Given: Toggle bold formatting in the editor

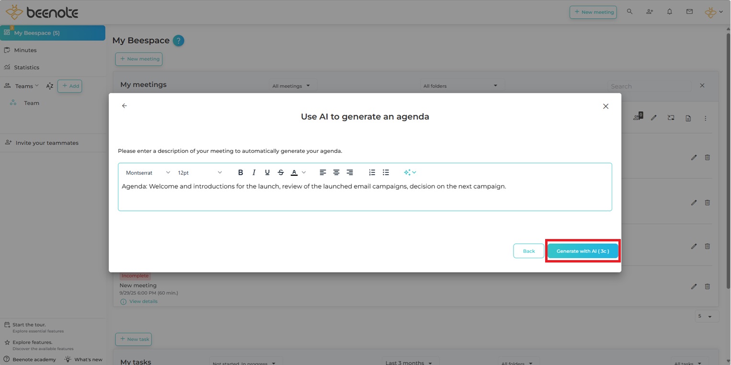Looking at the screenshot, I should coord(240,172).
